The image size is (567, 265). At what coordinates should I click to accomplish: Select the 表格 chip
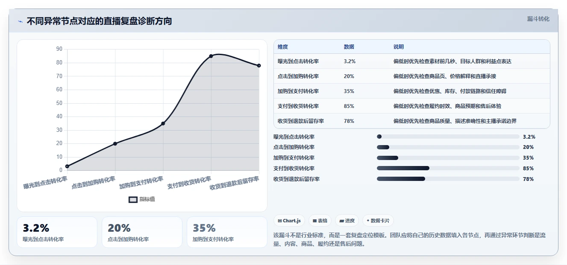[320, 221]
